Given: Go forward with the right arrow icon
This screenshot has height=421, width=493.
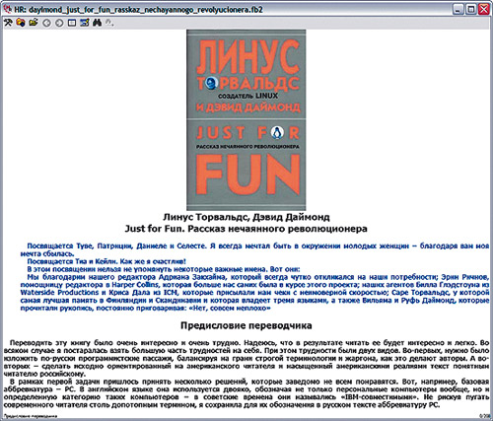Looking at the screenshot, I should (x=59, y=23).
